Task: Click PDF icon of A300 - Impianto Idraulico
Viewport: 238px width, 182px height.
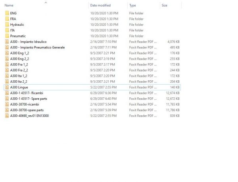Action: point(7,42)
